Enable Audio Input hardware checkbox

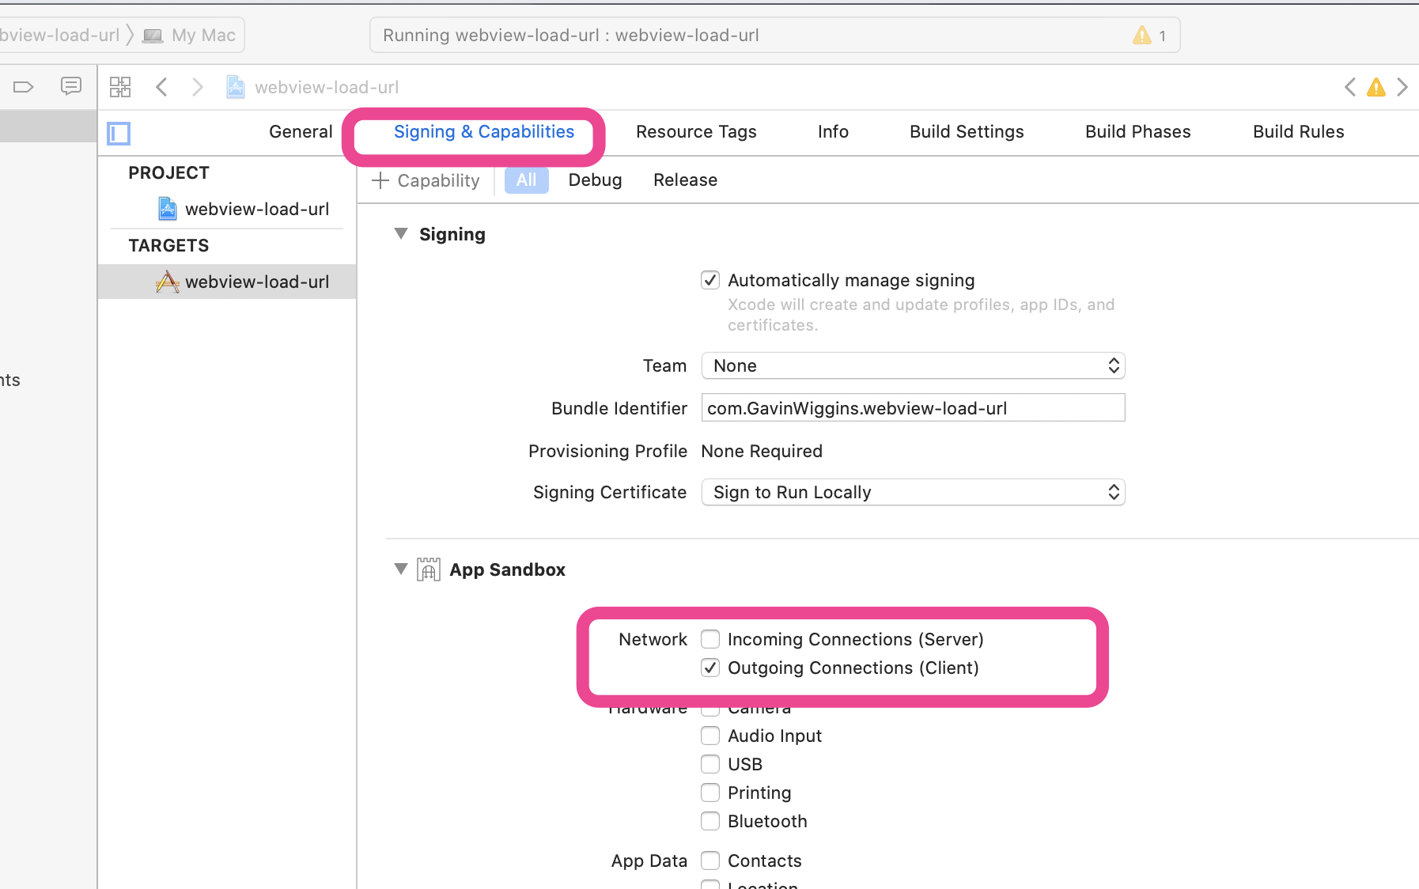pos(710,736)
